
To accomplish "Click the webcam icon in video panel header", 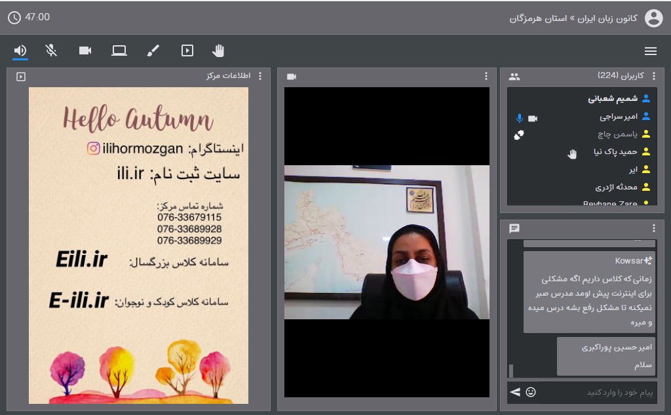I will [x=291, y=76].
